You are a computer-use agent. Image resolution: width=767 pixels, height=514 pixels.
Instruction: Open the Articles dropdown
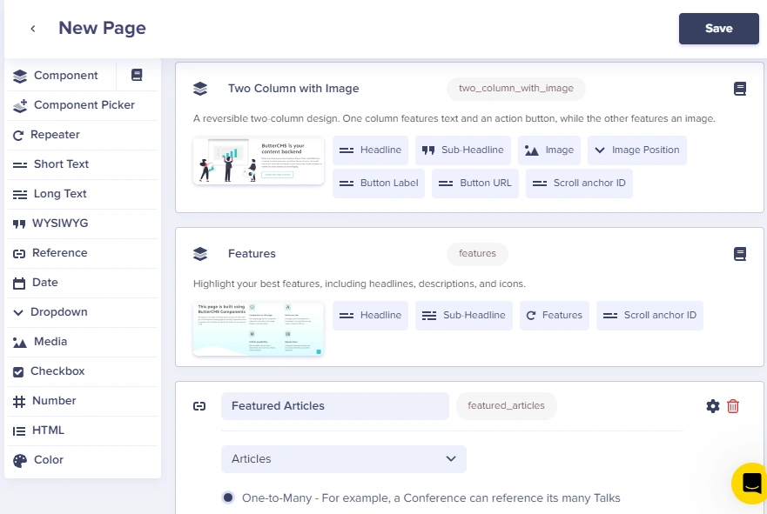tap(343, 459)
